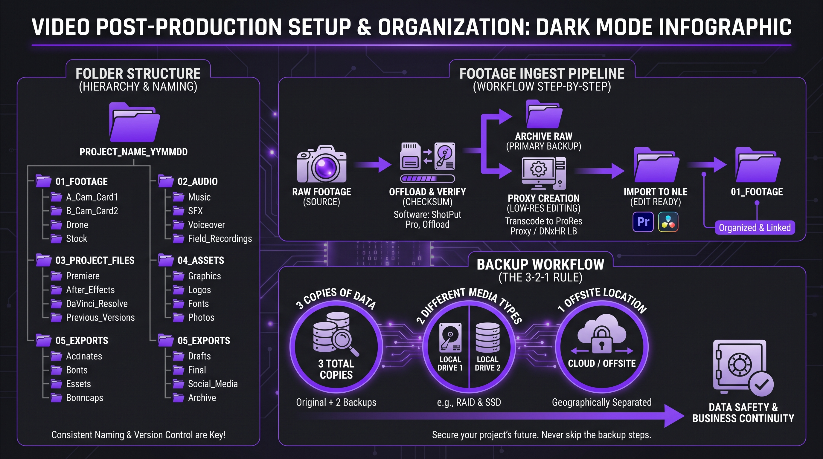Click the FOOTAGE INGEST PIPELINE heading
The width and height of the screenshot is (823, 459).
[542, 74]
